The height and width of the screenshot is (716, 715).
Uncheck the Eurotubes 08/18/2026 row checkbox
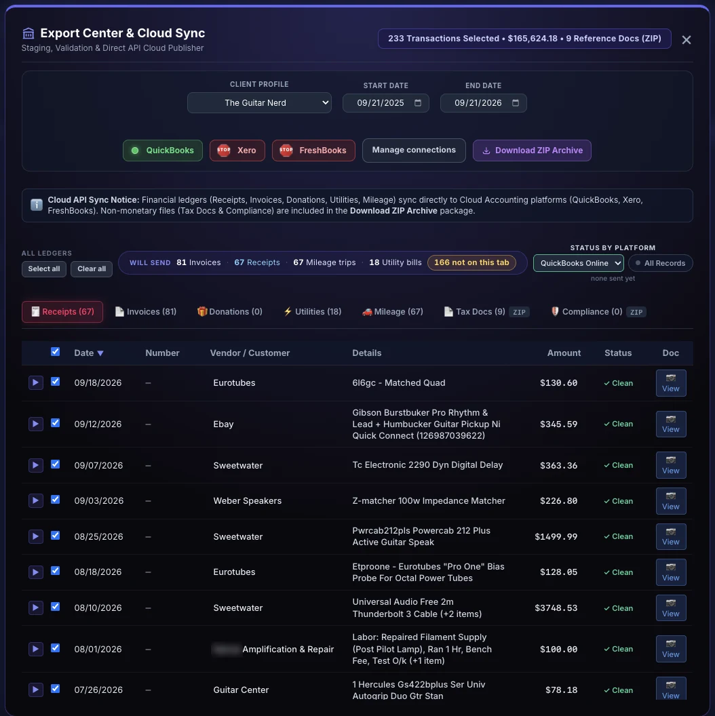55,571
